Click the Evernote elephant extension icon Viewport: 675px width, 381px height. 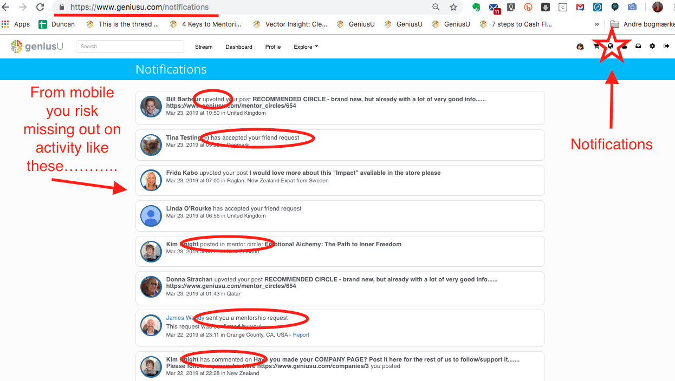coord(476,8)
